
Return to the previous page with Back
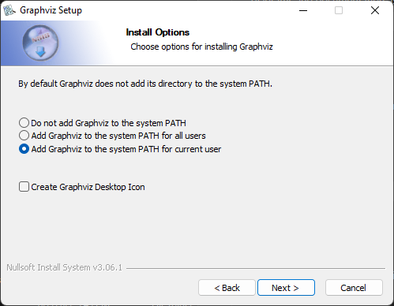(x=227, y=288)
